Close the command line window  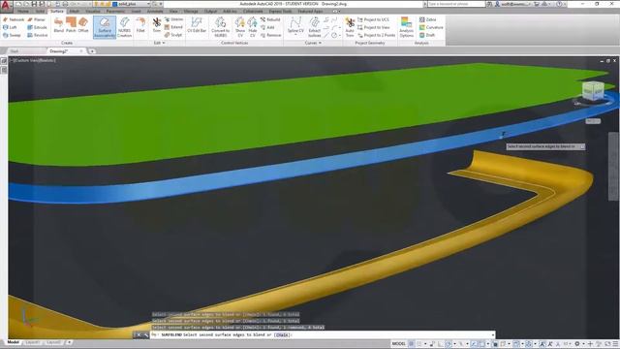coord(139,335)
